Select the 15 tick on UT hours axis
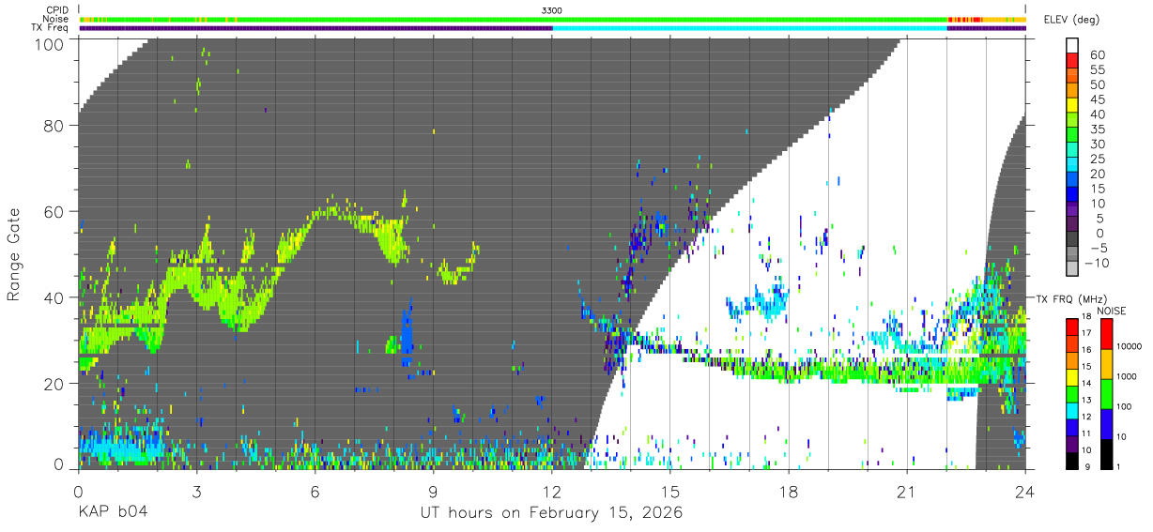Viewport: 1153px width, 532px height. (670, 490)
